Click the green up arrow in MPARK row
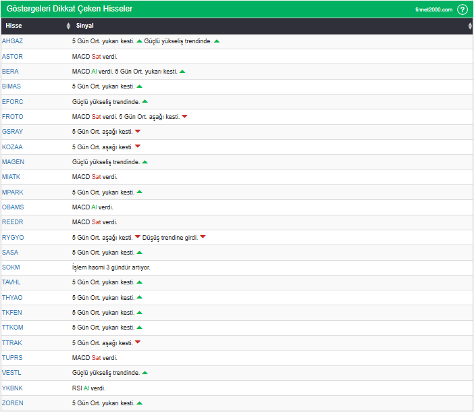 [139, 192]
